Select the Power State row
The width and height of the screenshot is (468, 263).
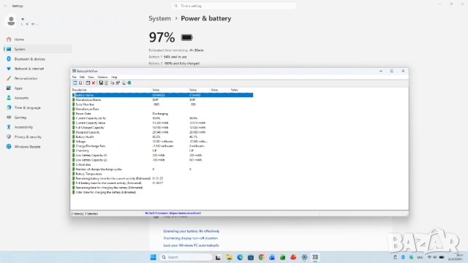click(162, 114)
